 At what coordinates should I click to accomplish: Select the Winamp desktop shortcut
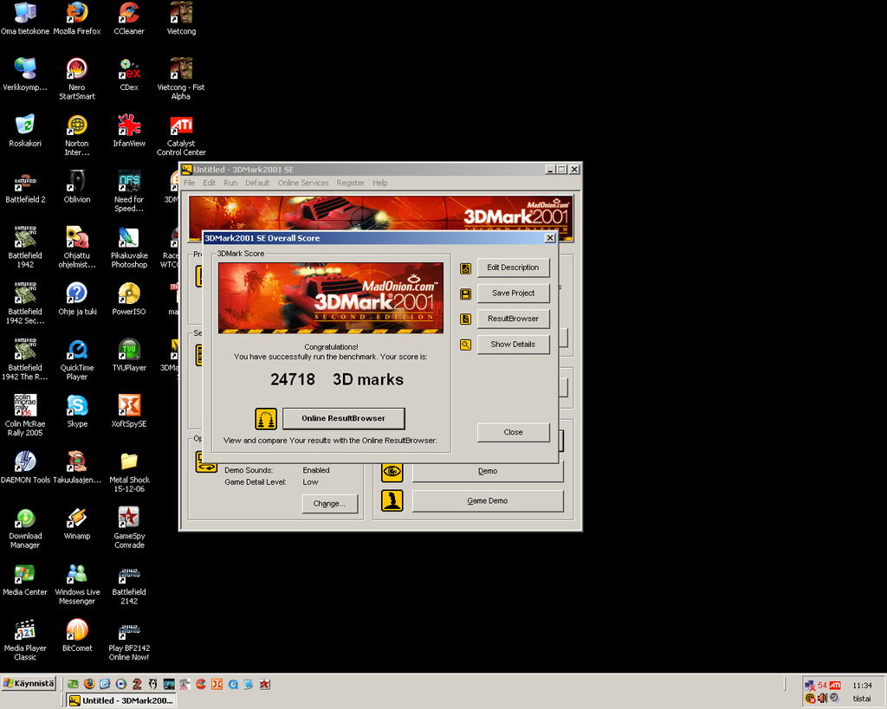[x=77, y=519]
